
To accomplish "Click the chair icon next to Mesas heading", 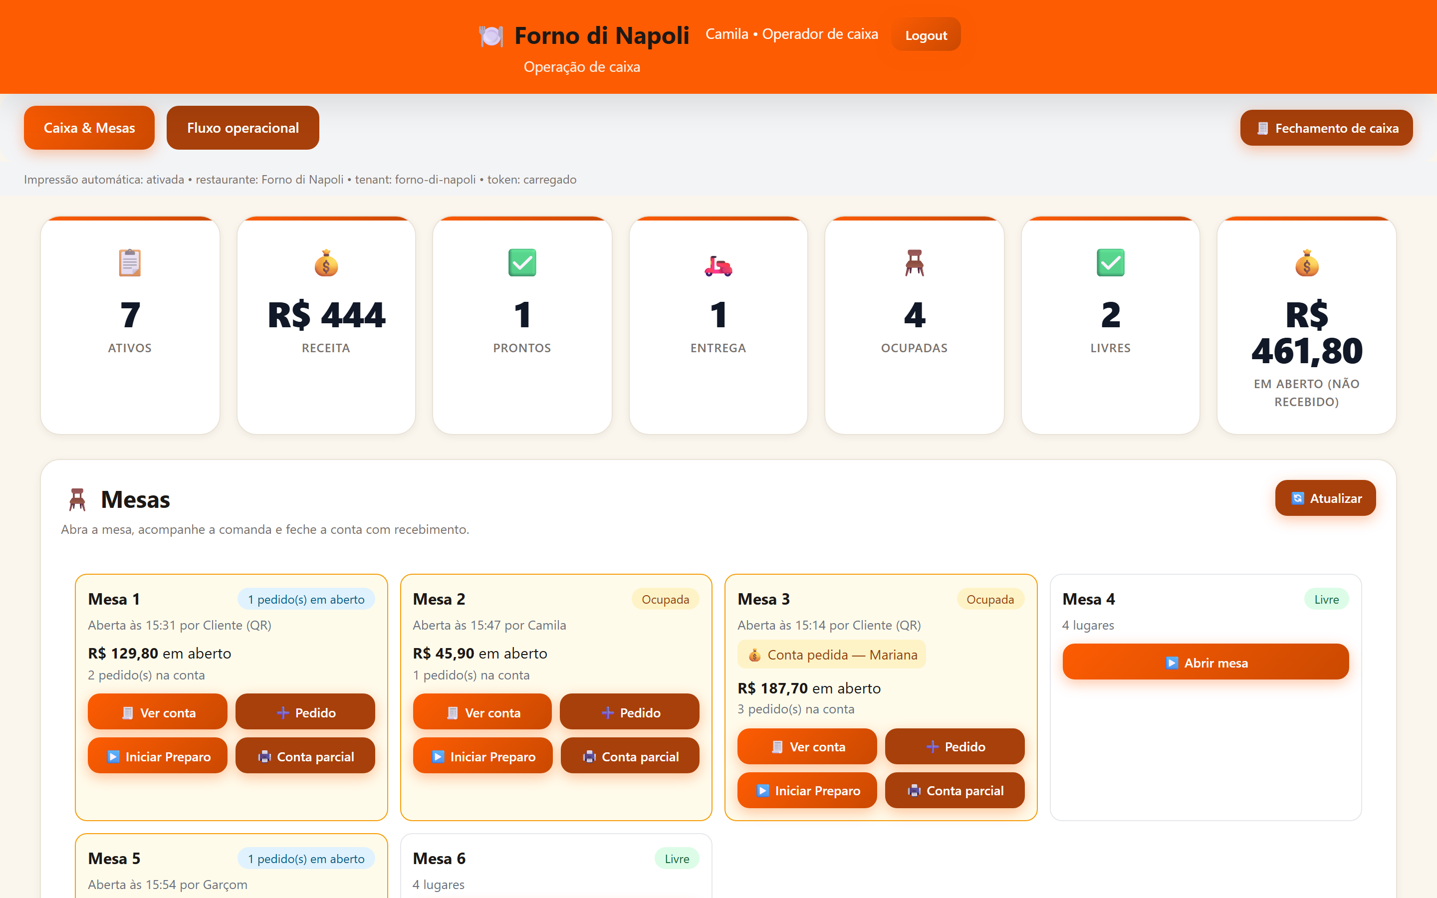I will pyautogui.click(x=77, y=499).
